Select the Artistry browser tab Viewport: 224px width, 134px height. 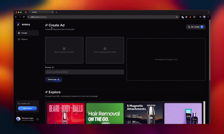pyautogui.click(x=41, y=12)
